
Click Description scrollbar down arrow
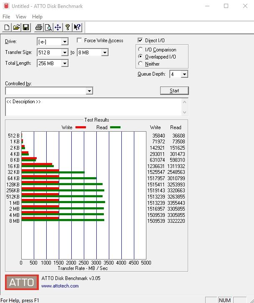click(184, 112)
